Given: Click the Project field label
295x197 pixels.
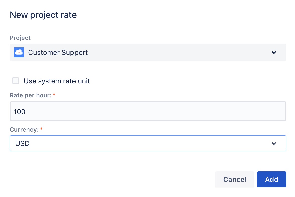Looking at the screenshot, I should [20, 38].
